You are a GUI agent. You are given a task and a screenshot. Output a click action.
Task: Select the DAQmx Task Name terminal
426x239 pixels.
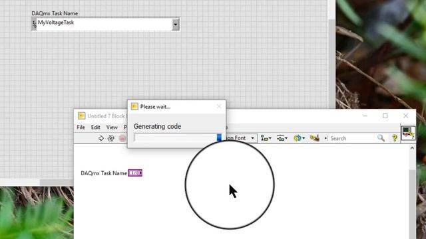coord(135,173)
